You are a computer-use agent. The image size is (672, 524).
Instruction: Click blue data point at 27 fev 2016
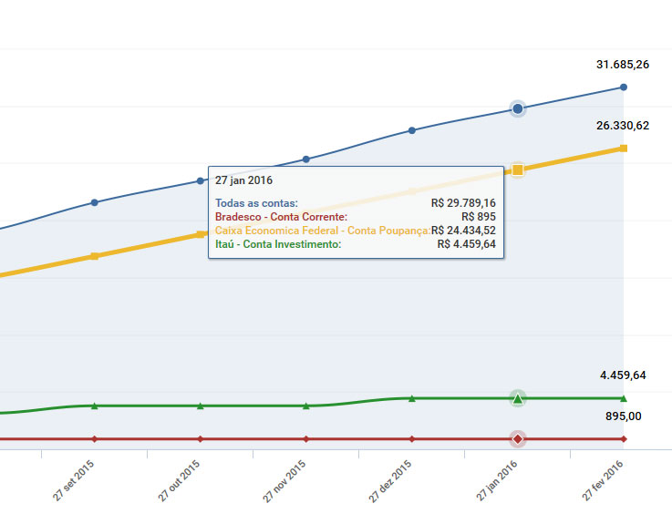[x=624, y=87]
